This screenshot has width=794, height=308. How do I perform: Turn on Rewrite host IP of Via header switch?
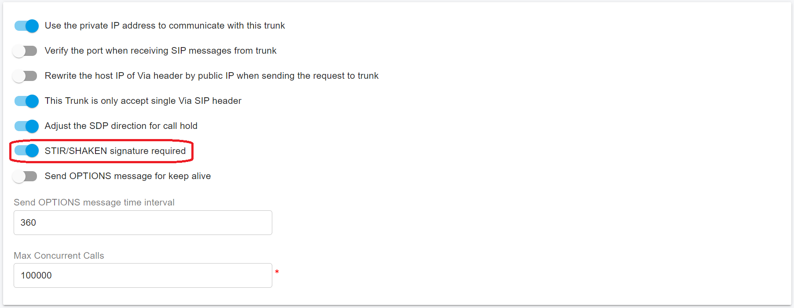pos(25,76)
